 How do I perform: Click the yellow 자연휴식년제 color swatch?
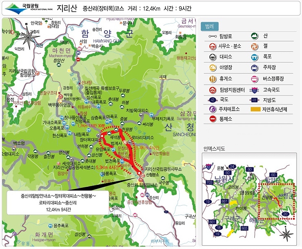(x=255, y=109)
